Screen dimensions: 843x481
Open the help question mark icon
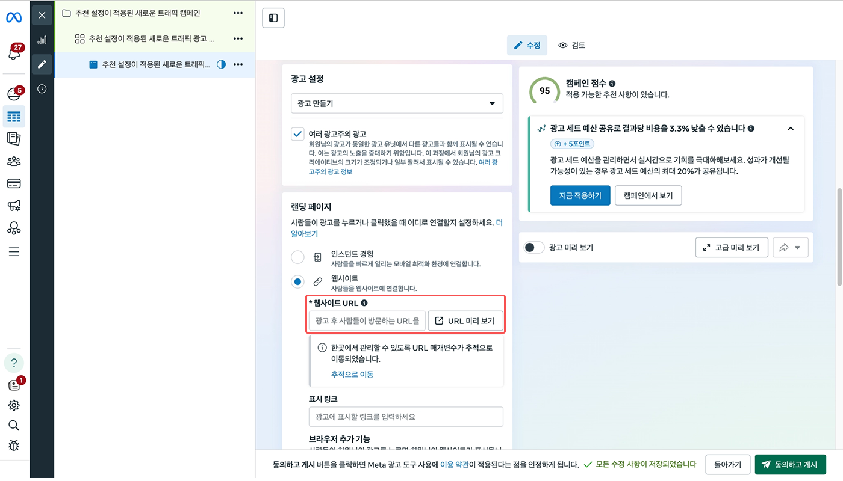(x=14, y=363)
